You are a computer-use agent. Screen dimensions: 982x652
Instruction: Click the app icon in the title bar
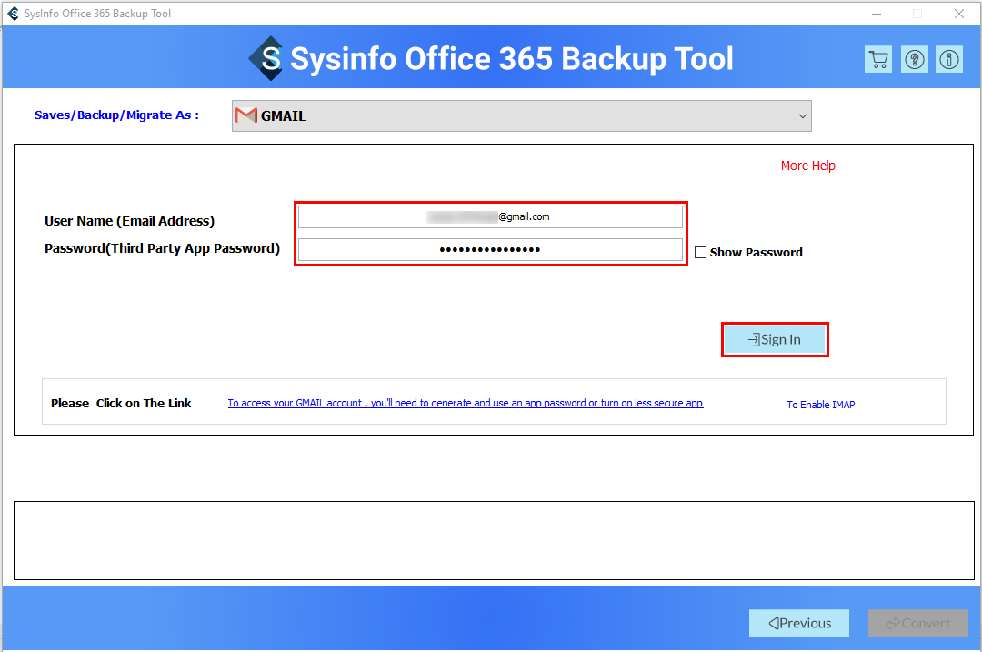(x=12, y=14)
